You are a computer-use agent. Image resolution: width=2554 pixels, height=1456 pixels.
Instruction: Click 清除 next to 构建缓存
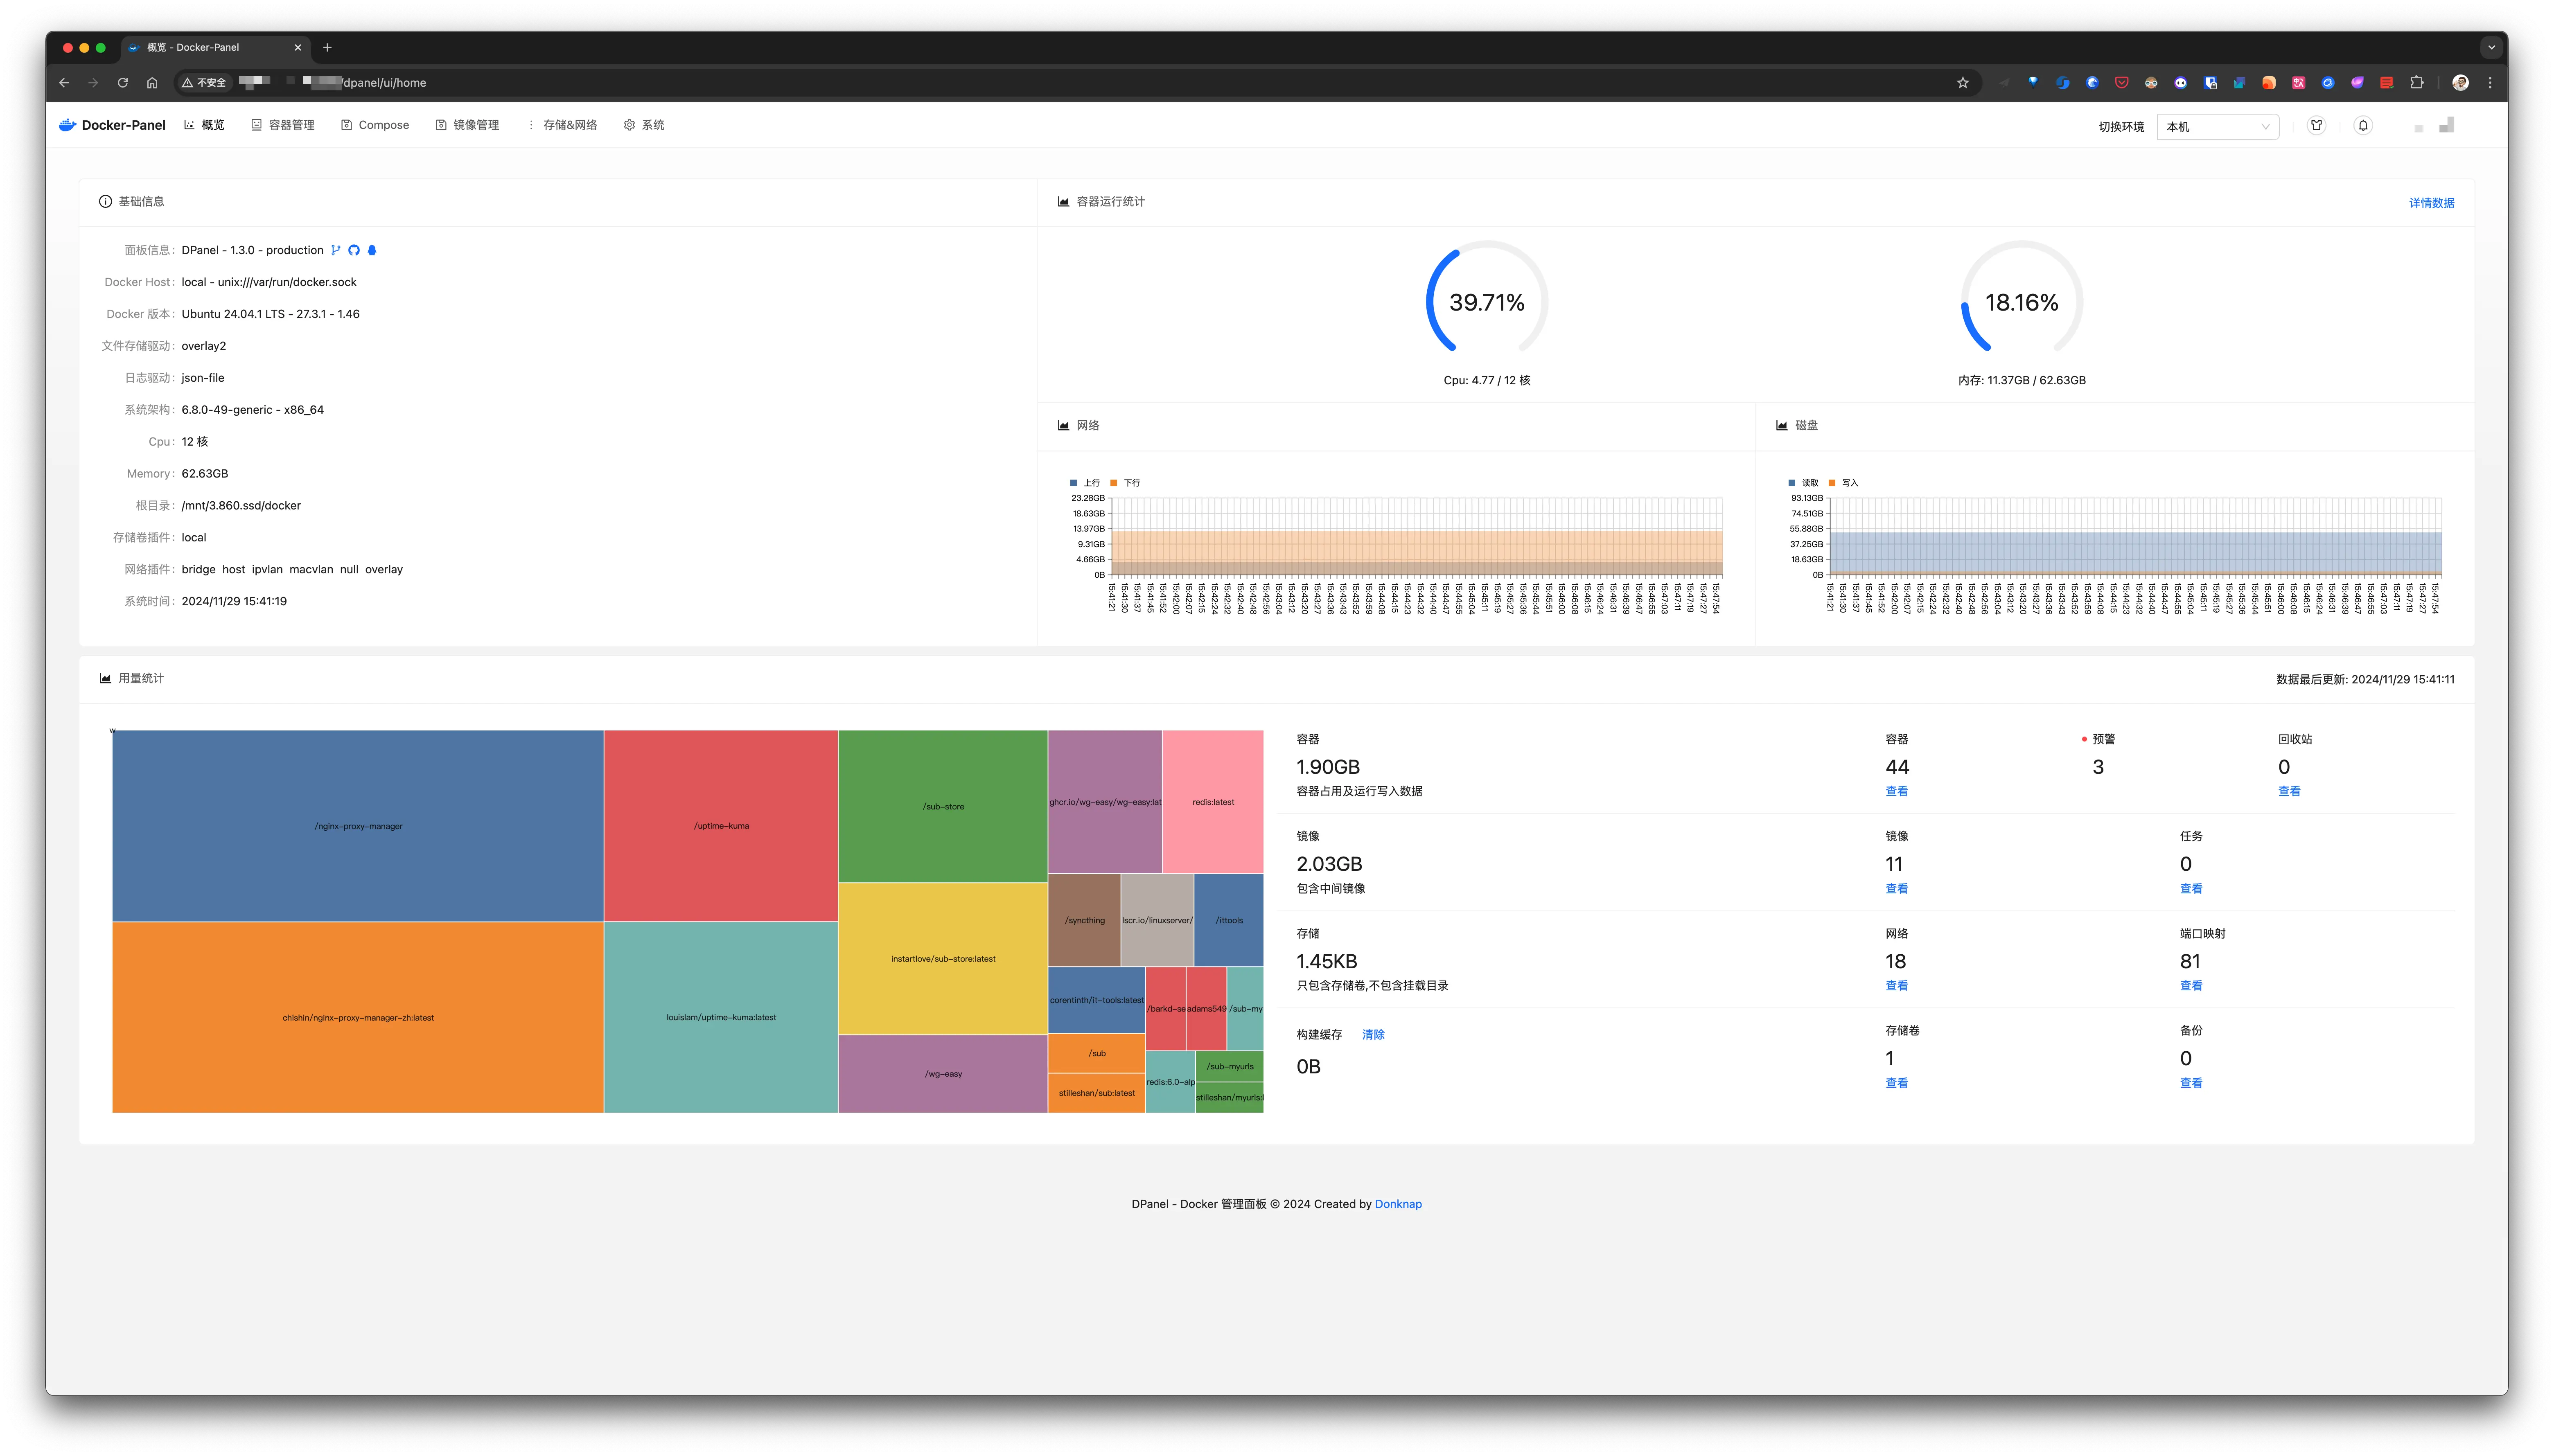tap(1373, 1035)
